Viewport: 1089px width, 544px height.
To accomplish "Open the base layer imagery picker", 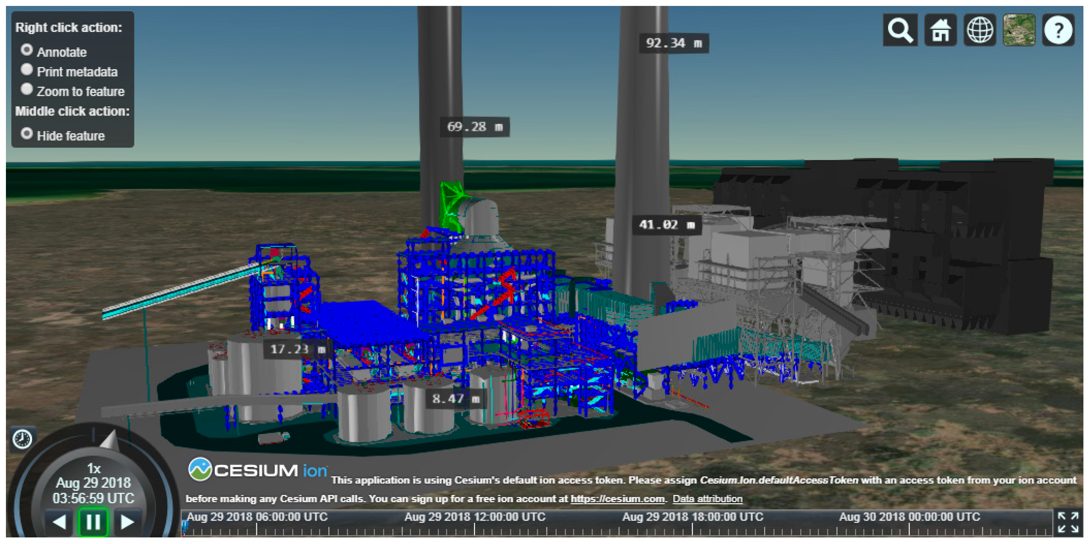I will pos(1019,30).
